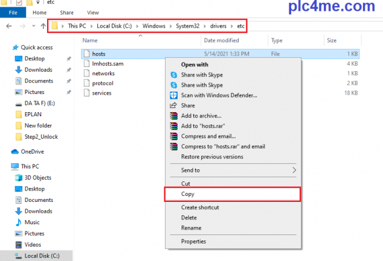Viewport: 383px width, 261px height.
Task: Open the View ribbon tab
Action: click(x=92, y=12)
